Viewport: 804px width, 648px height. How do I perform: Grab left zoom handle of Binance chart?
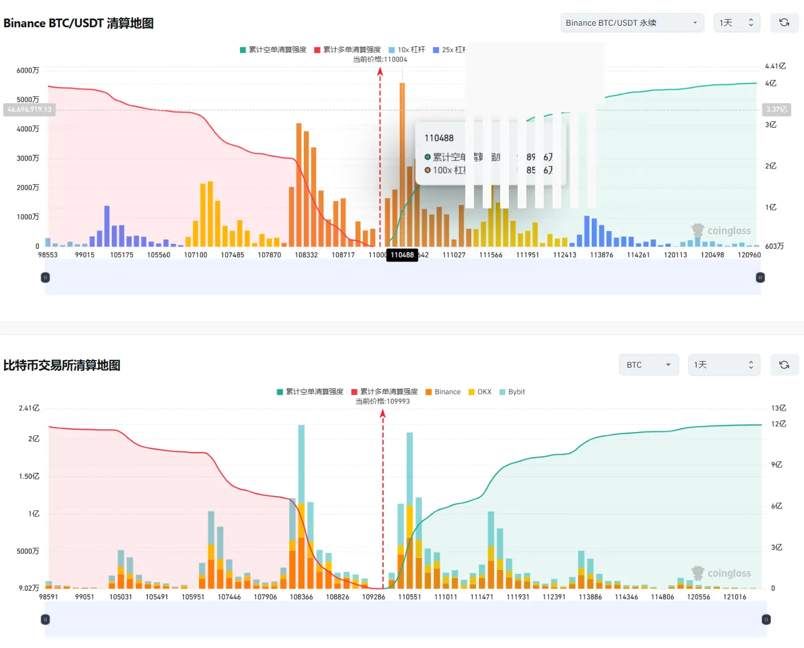tap(45, 278)
